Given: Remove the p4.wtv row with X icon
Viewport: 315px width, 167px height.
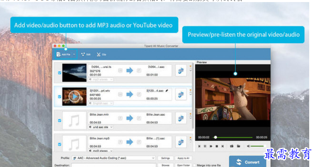Looking at the screenshot, I should pyautogui.click(x=190, y=90).
